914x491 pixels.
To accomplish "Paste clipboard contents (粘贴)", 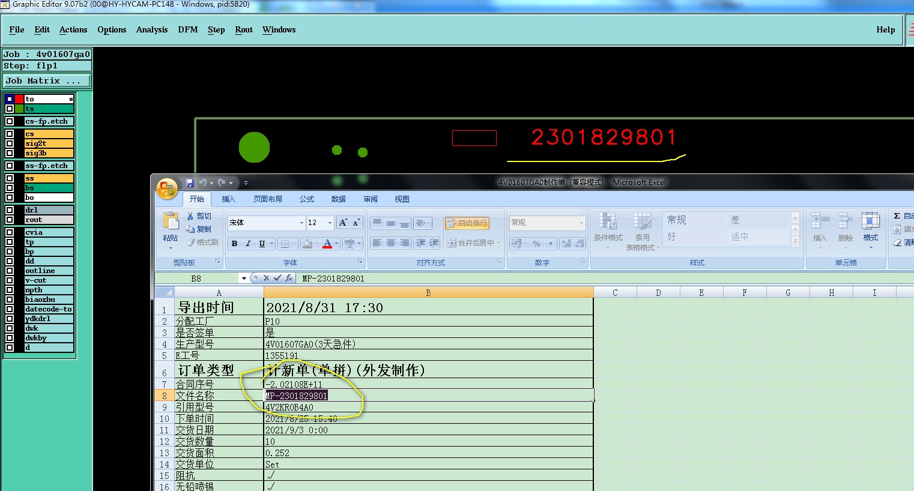I will pos(171,230).
